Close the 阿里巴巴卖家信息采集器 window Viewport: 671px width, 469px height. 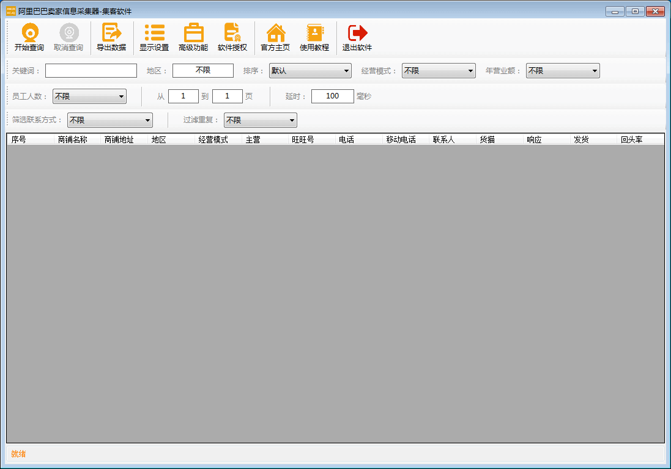click(x=655, y=12)
